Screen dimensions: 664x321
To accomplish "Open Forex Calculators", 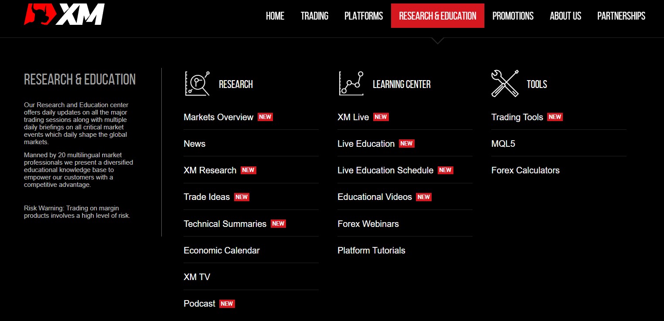I will (x=525, y=170).
